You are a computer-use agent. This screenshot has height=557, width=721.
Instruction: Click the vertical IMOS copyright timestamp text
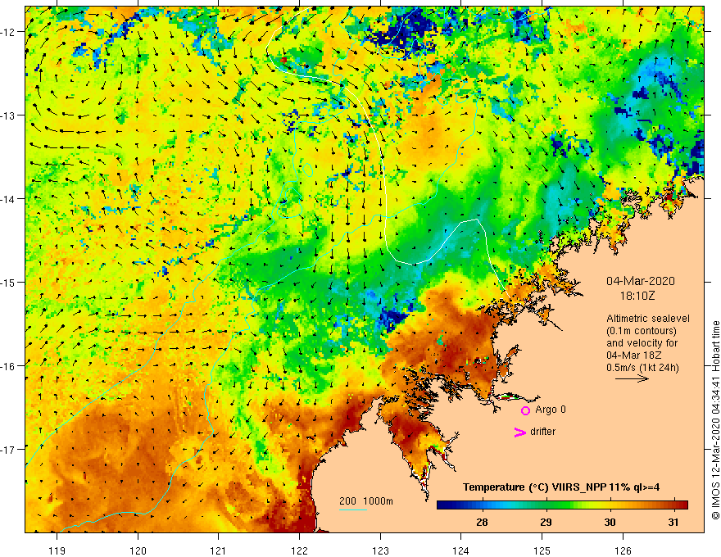[715, 420]
